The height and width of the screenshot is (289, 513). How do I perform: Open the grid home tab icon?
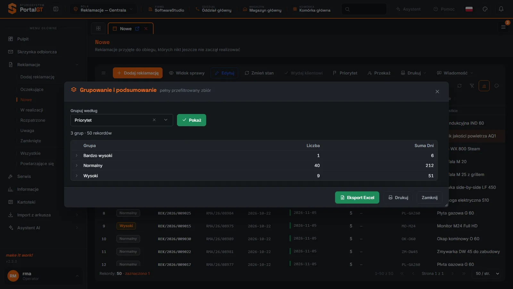click(x=98, y=28)
